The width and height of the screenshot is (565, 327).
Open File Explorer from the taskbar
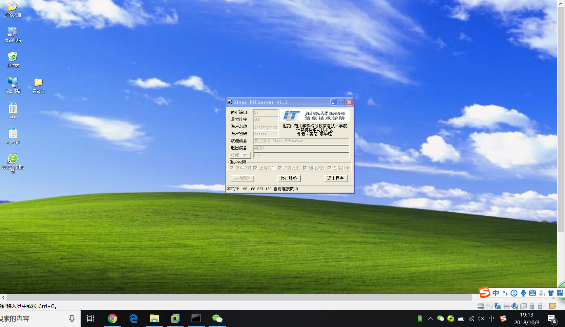pos(154,319)
